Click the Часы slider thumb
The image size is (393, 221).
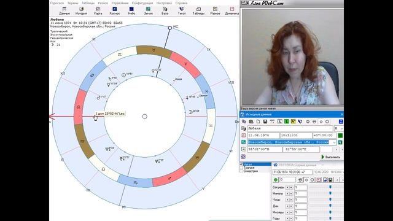pos(330,200)
